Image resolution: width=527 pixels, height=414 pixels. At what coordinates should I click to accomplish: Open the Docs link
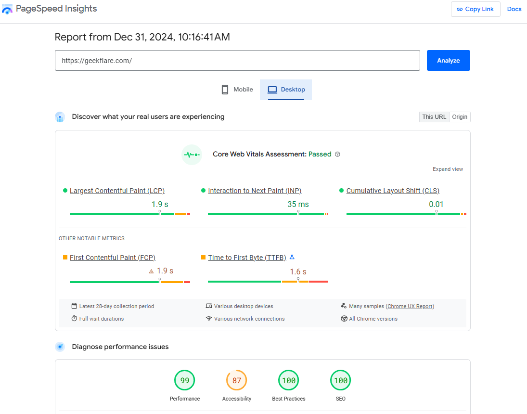point(514,9)
